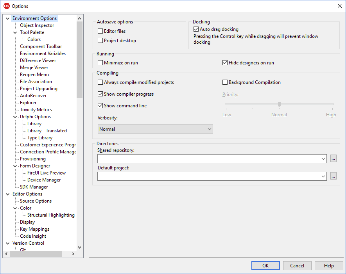This screenshot has height=274, width=346.
Task: Click the compilation Priority slider handle
Action: coord(279,104)
